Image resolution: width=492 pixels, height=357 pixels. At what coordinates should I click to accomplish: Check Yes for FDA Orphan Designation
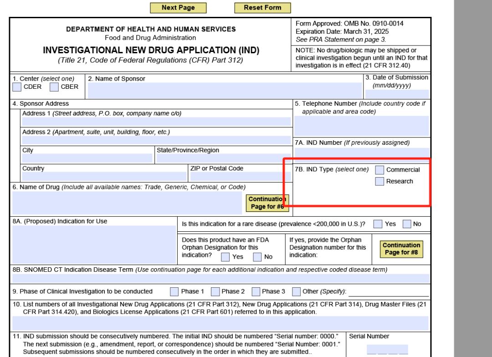(x=225, y=257)
